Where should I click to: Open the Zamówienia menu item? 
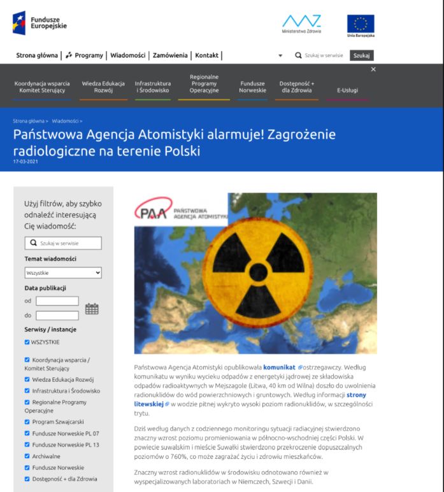click(x=170, y=55)
